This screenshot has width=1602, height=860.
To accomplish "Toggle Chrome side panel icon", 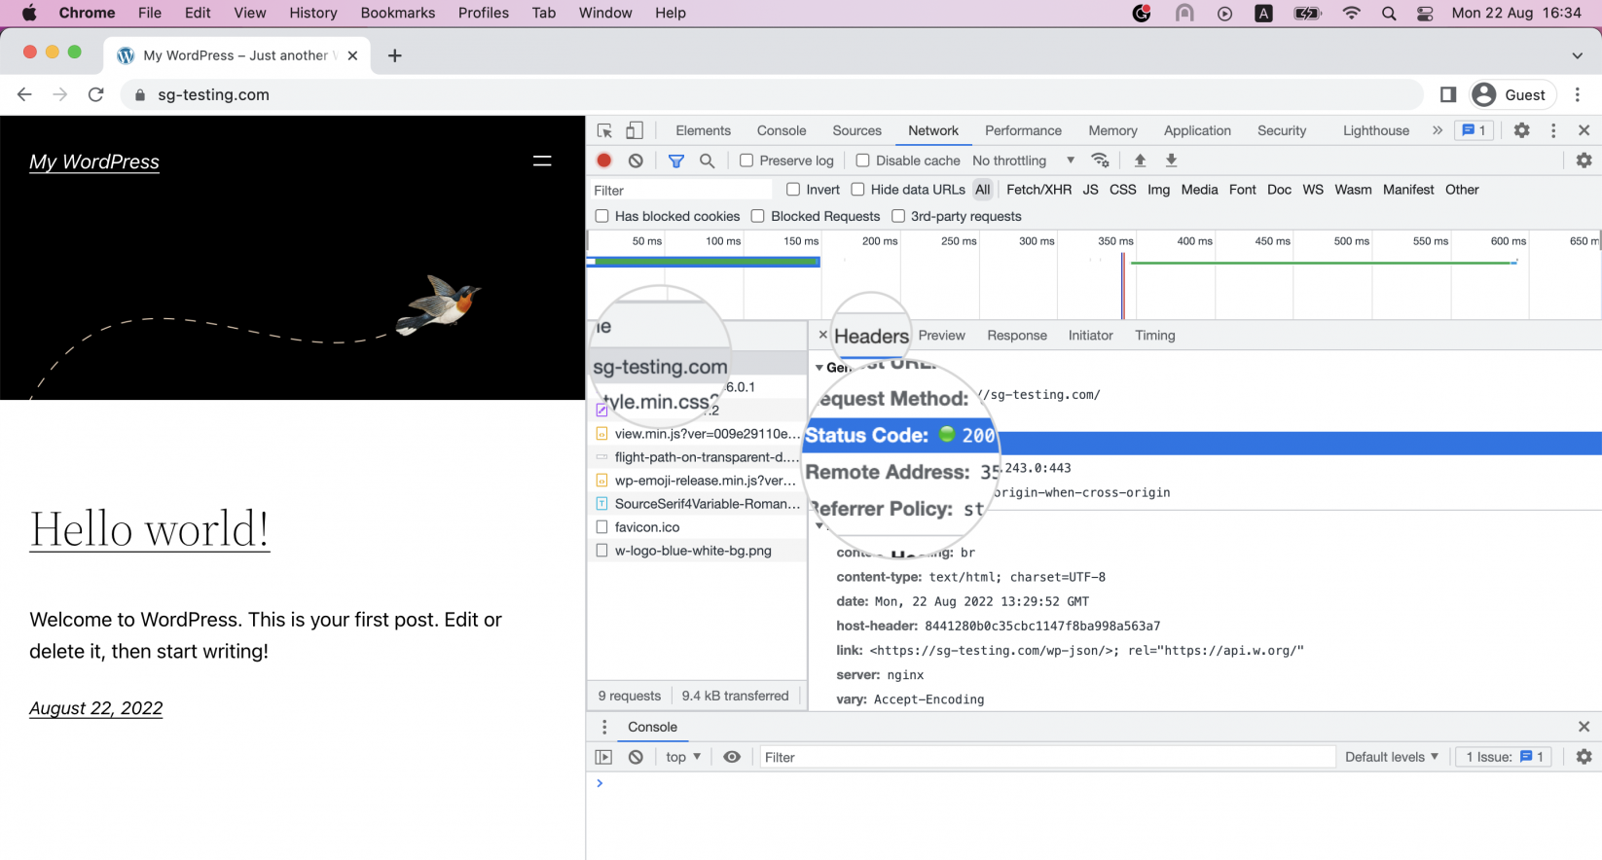I will [x=1448, y=94].
